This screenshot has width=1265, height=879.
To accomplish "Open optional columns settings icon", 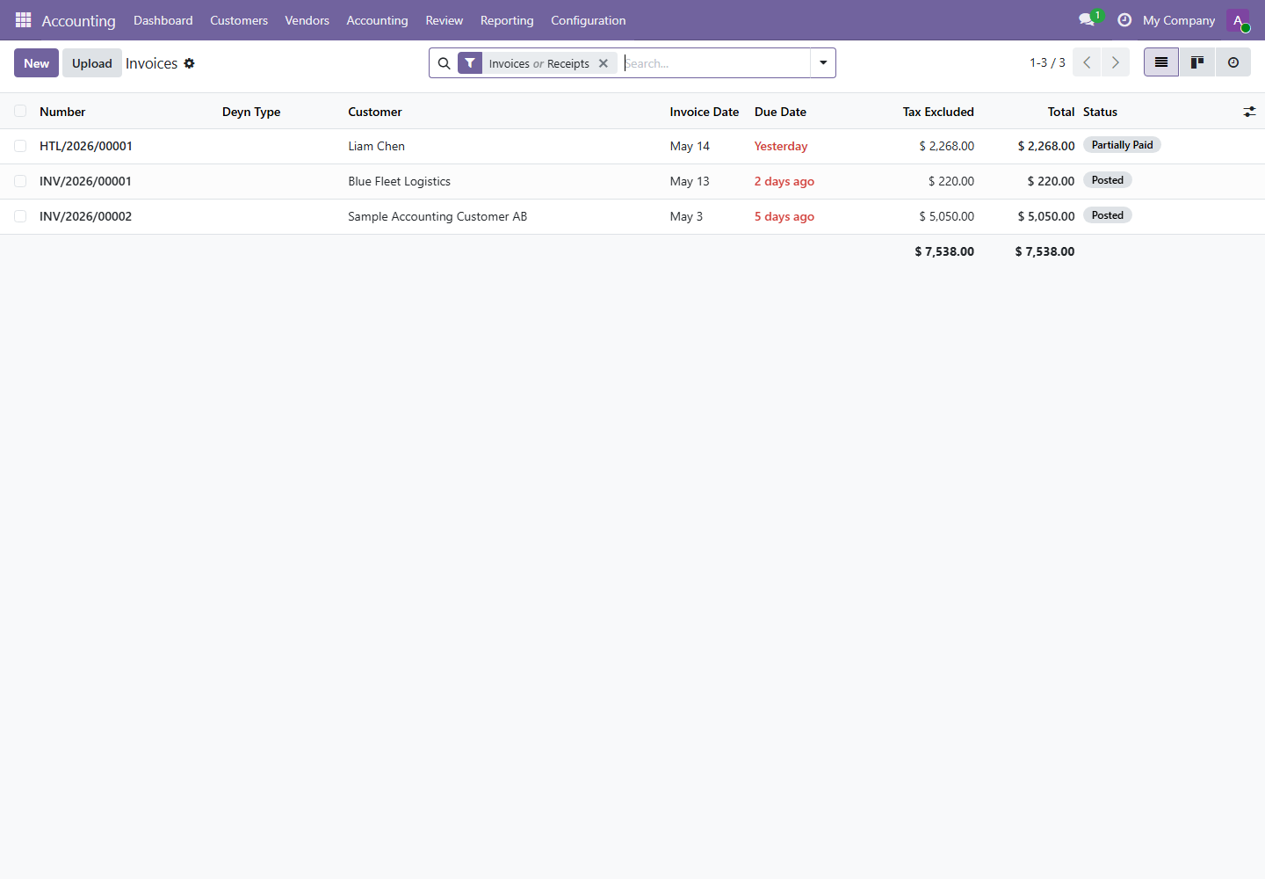I will point(1249,112).
